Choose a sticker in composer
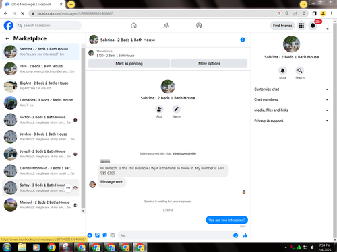 (104, 235)
